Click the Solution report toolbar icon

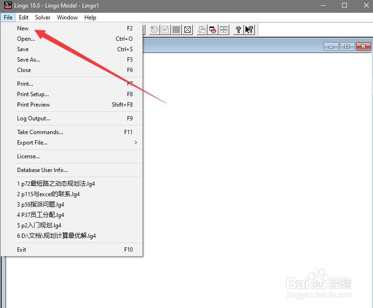[165, 30]
